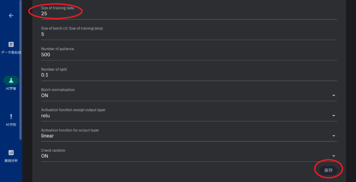Expand the Batch normalization dropdown arrow

click(333, 96)
